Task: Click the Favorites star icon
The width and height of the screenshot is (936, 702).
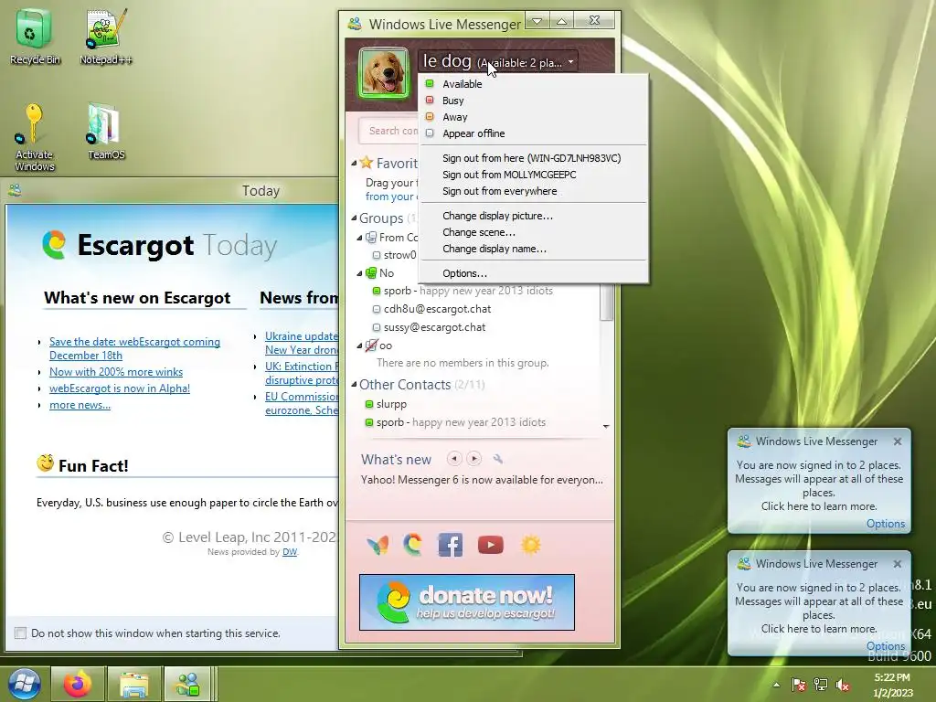Action: pos(366,163)
